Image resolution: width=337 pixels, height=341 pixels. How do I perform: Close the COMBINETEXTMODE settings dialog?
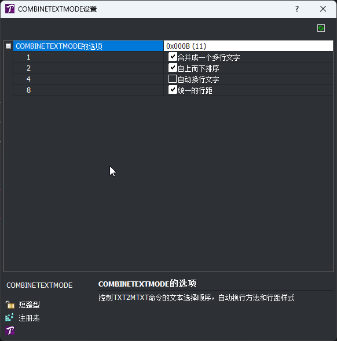tap(323, 9)
